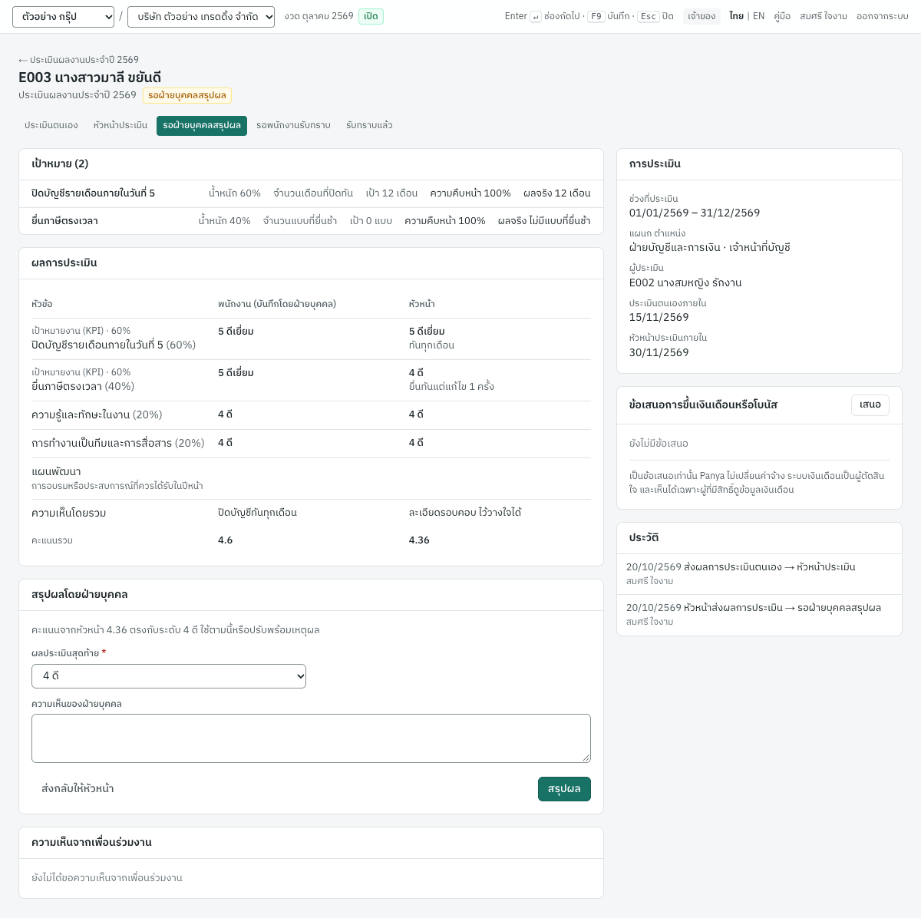Select the employee name E003 นางสาวมาลี ขยันดี
921x918 pixels.
tap(90, 78)
